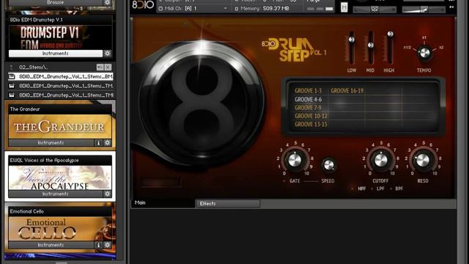Switch to the Main tab

(x=163, y=203)
